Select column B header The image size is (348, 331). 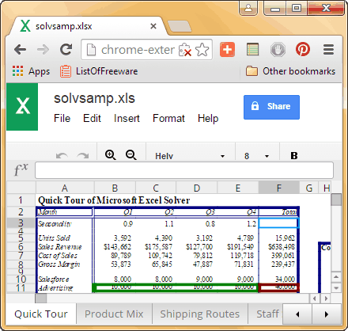click(115, 188)
